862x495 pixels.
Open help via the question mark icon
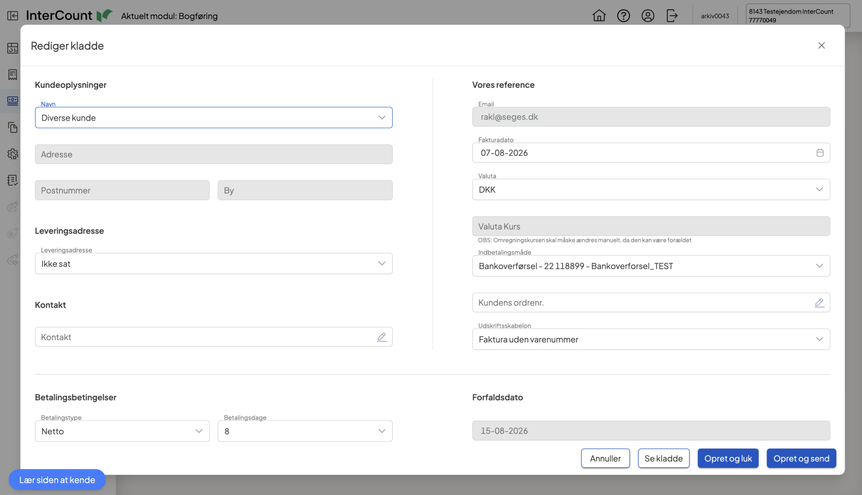(x=623, y=15)
